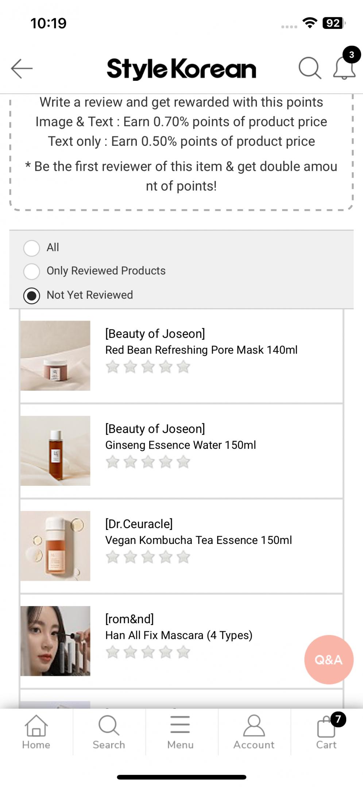
Task: Open Ginseng Essence Water product image
Action: (x=55, y=451)
